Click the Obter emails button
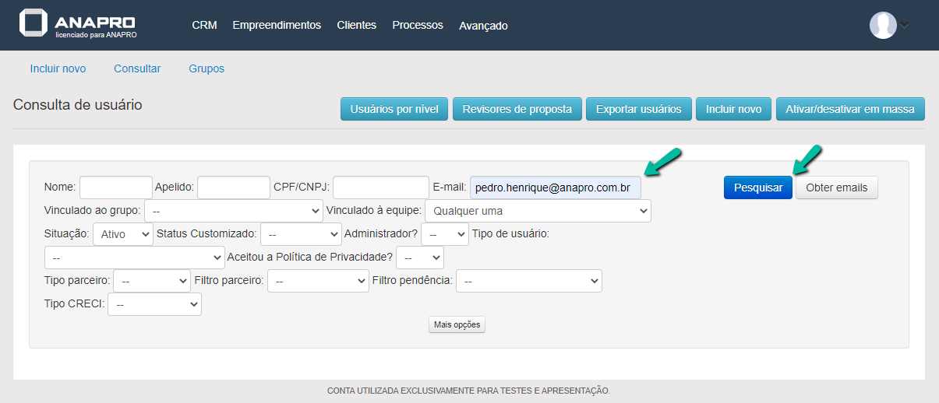 click(836, 187)
